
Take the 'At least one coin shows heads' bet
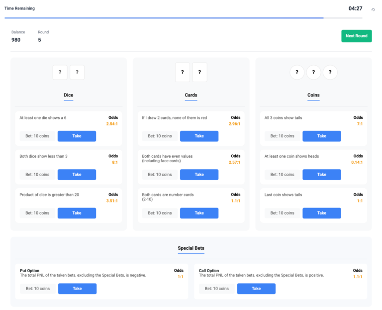tap(322, 175)
